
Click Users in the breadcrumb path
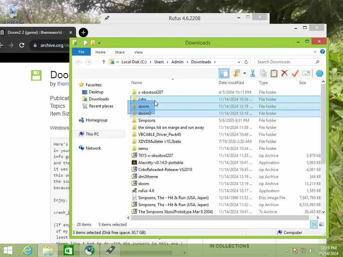(159, 62)
